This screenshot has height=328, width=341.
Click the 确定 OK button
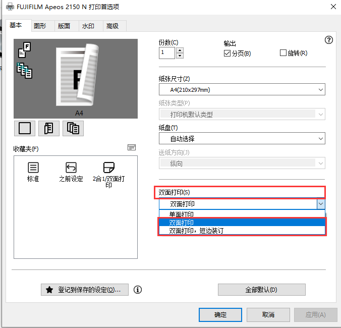click(220, 314)
